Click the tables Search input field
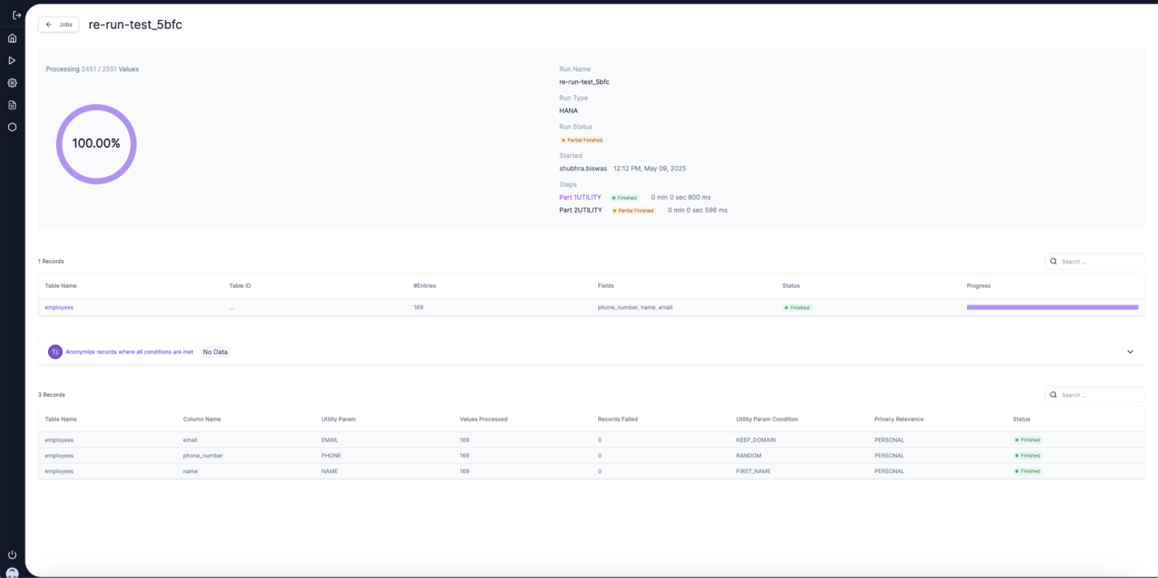The image size is (1158, 578). click(1099, 262)
